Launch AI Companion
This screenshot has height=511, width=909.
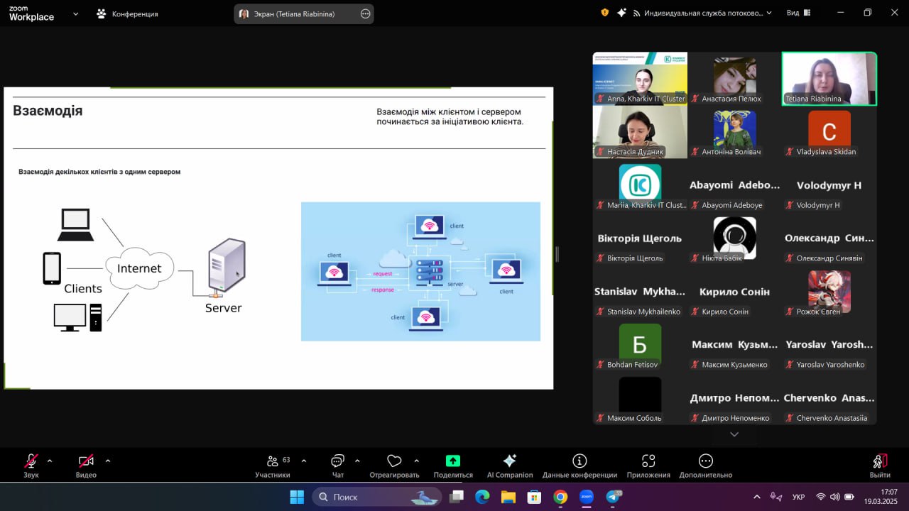click(x=509, y=461)
